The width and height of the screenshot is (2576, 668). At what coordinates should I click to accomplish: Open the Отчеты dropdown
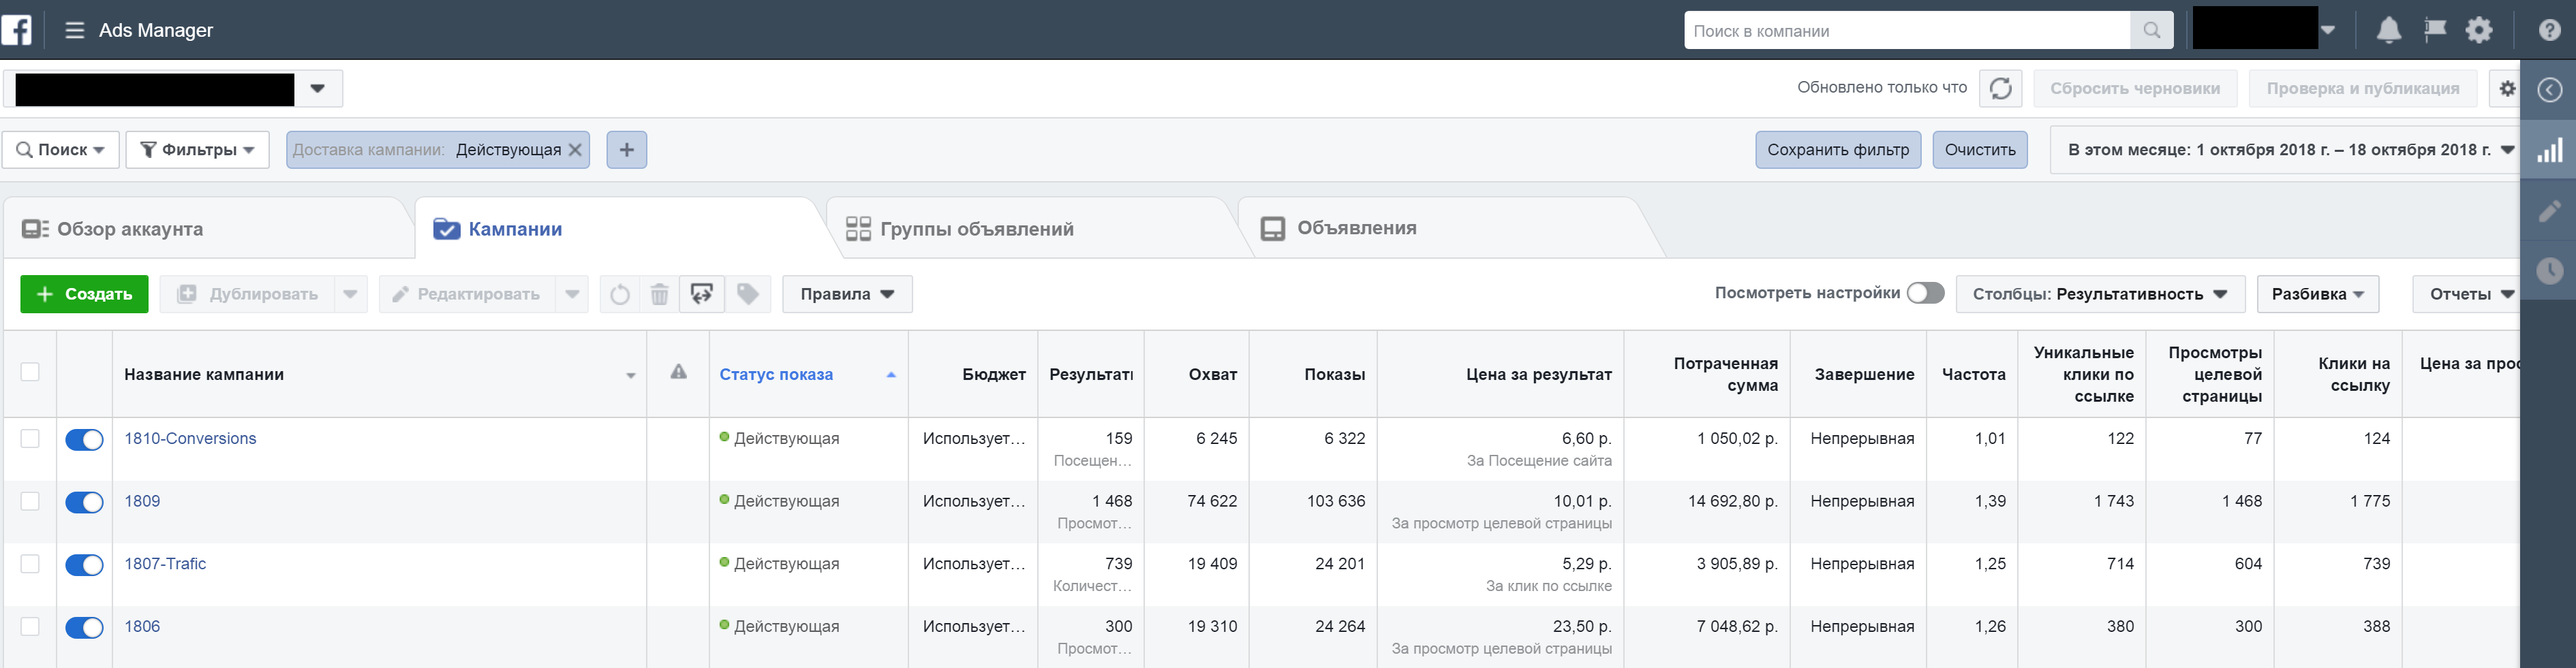[2467, 295]
